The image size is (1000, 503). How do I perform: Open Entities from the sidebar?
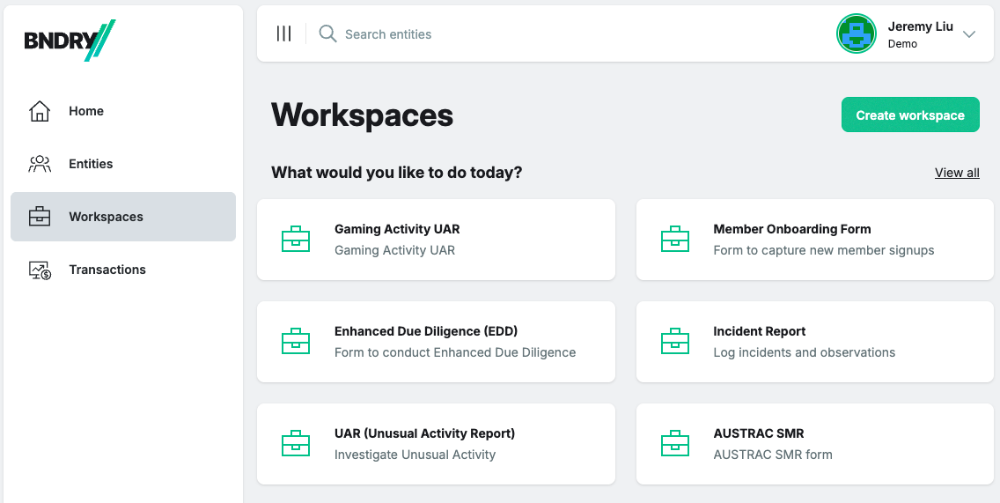[x=91, y=164]
